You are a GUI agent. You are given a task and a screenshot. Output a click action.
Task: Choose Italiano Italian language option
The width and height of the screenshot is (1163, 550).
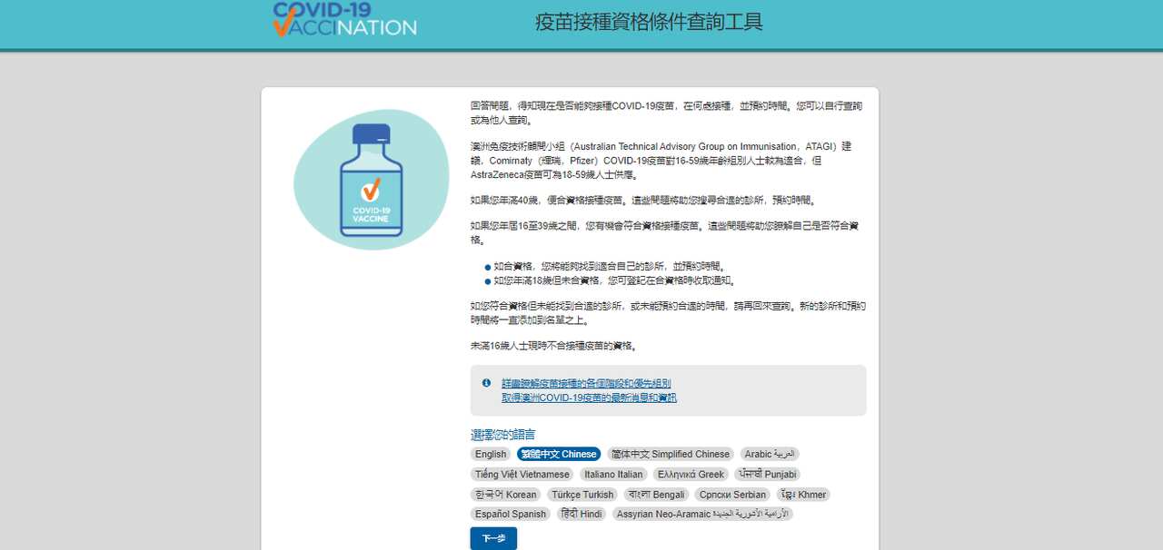point(613,474)
